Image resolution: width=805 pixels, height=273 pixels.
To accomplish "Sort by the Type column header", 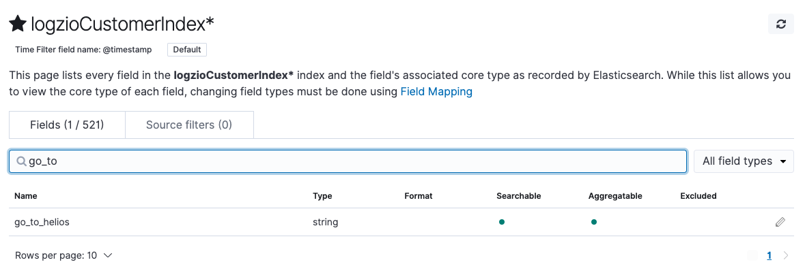I will [x=322, y=196].
